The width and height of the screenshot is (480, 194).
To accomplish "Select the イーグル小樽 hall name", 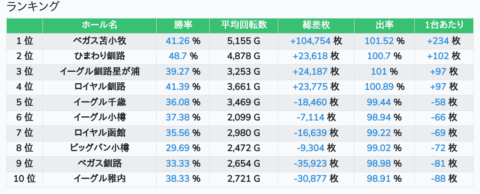I will [99, 118].
